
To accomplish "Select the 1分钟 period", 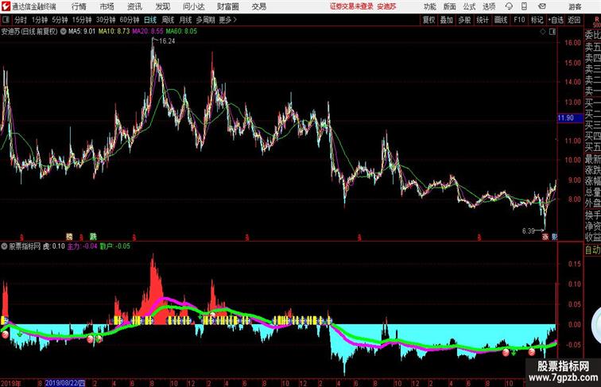I will [x=39, y=20].
